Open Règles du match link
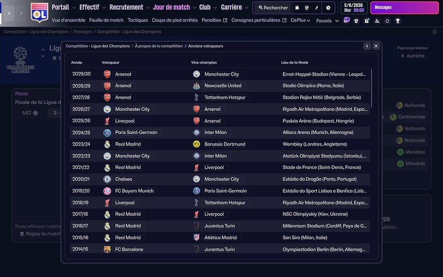 40,234
